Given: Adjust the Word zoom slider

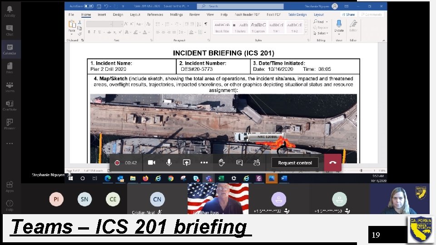Looking at the screenshot, I should (361, 171).
